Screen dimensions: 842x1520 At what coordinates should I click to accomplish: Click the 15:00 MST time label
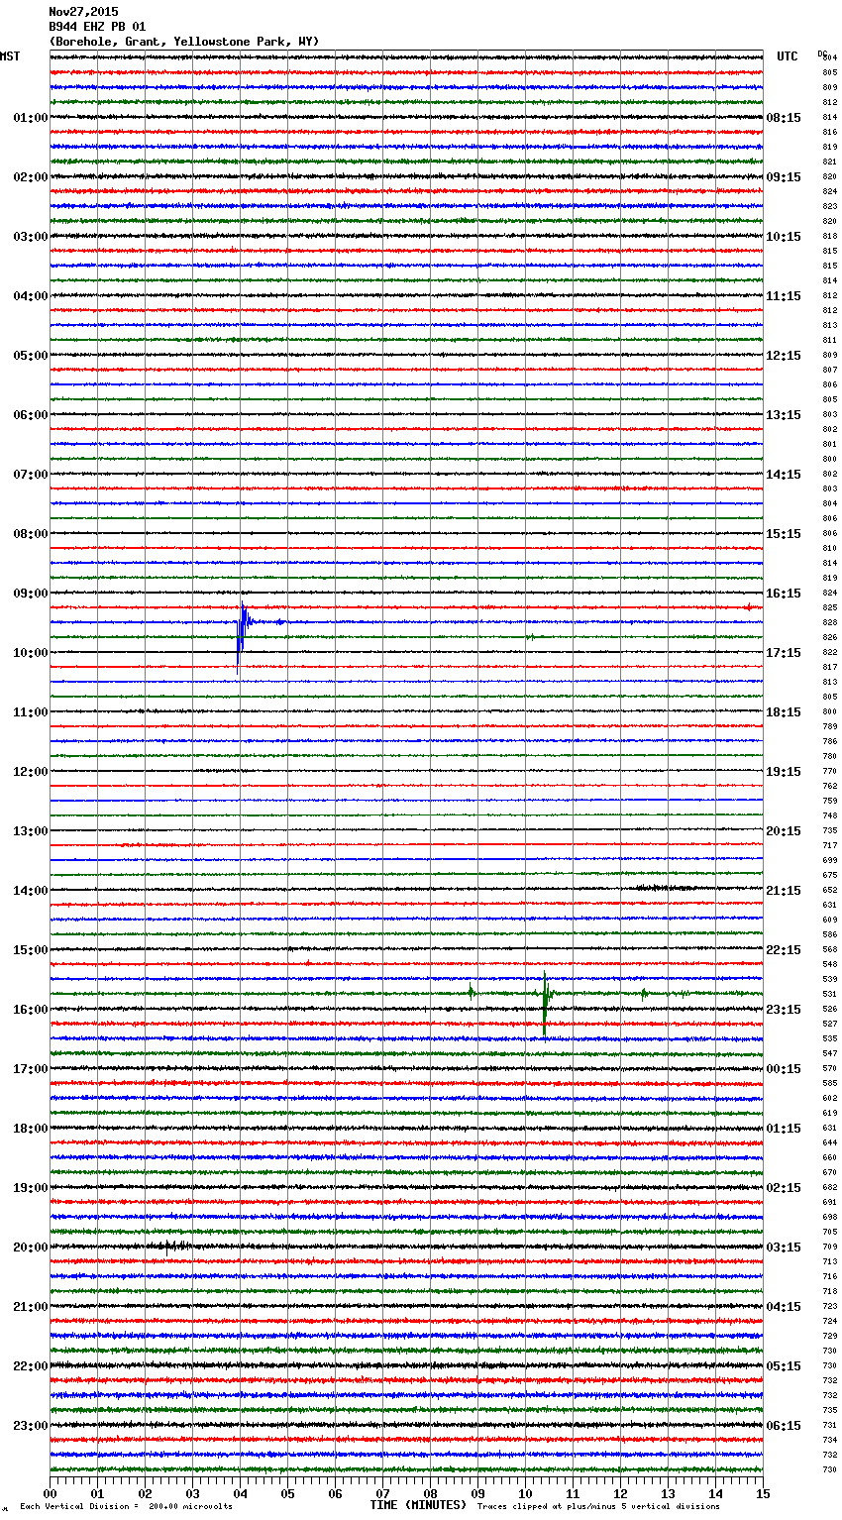31,950
